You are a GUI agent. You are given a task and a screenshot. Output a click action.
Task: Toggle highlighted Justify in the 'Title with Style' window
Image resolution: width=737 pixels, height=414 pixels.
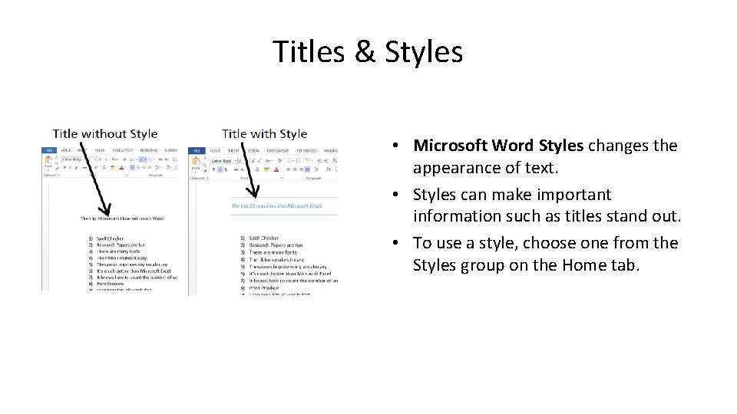[307, 169]
